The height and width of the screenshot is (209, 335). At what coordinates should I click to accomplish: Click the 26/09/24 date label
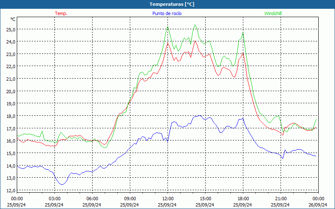[x=318, y=205]
